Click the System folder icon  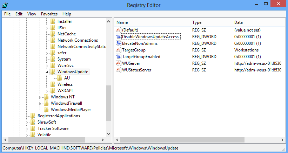(x=53, y=59)
